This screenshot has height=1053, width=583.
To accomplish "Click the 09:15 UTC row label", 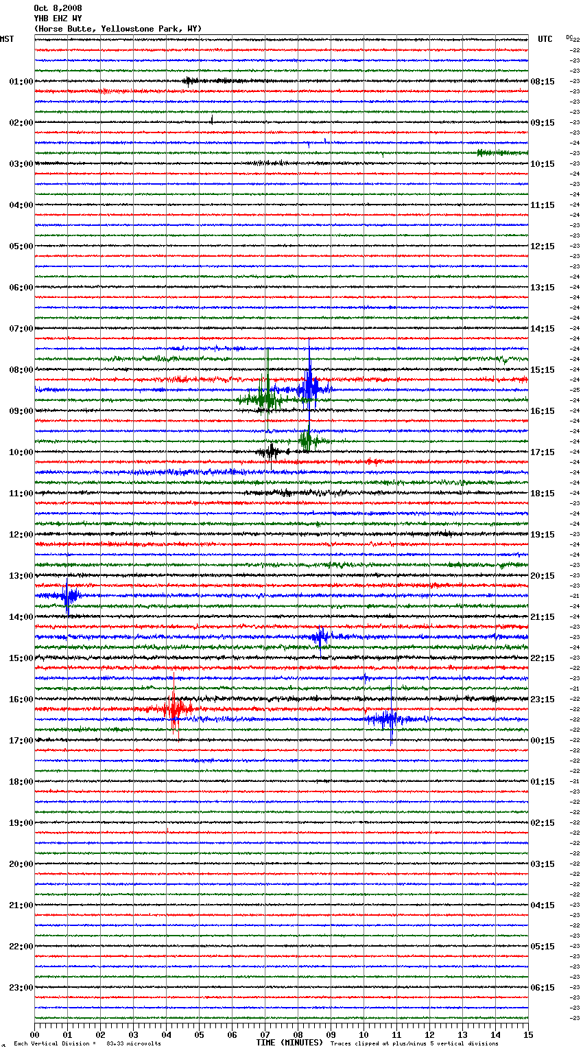I will (543, 123).
